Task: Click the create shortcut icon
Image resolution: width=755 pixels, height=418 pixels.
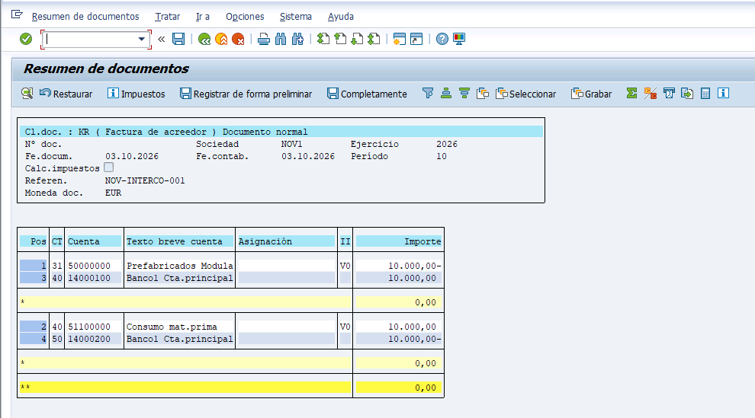Action: 416,39
